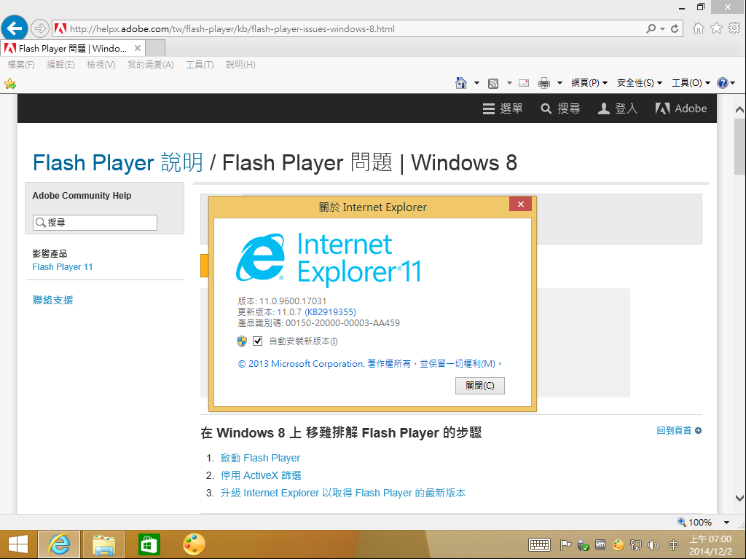Click the Microsoft Corporation copyright link
The image size is (746, 559).
tap(369, 364)
